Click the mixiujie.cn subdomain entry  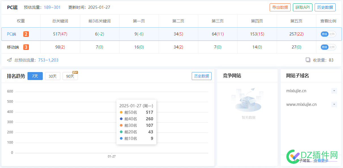coord(296,91)
